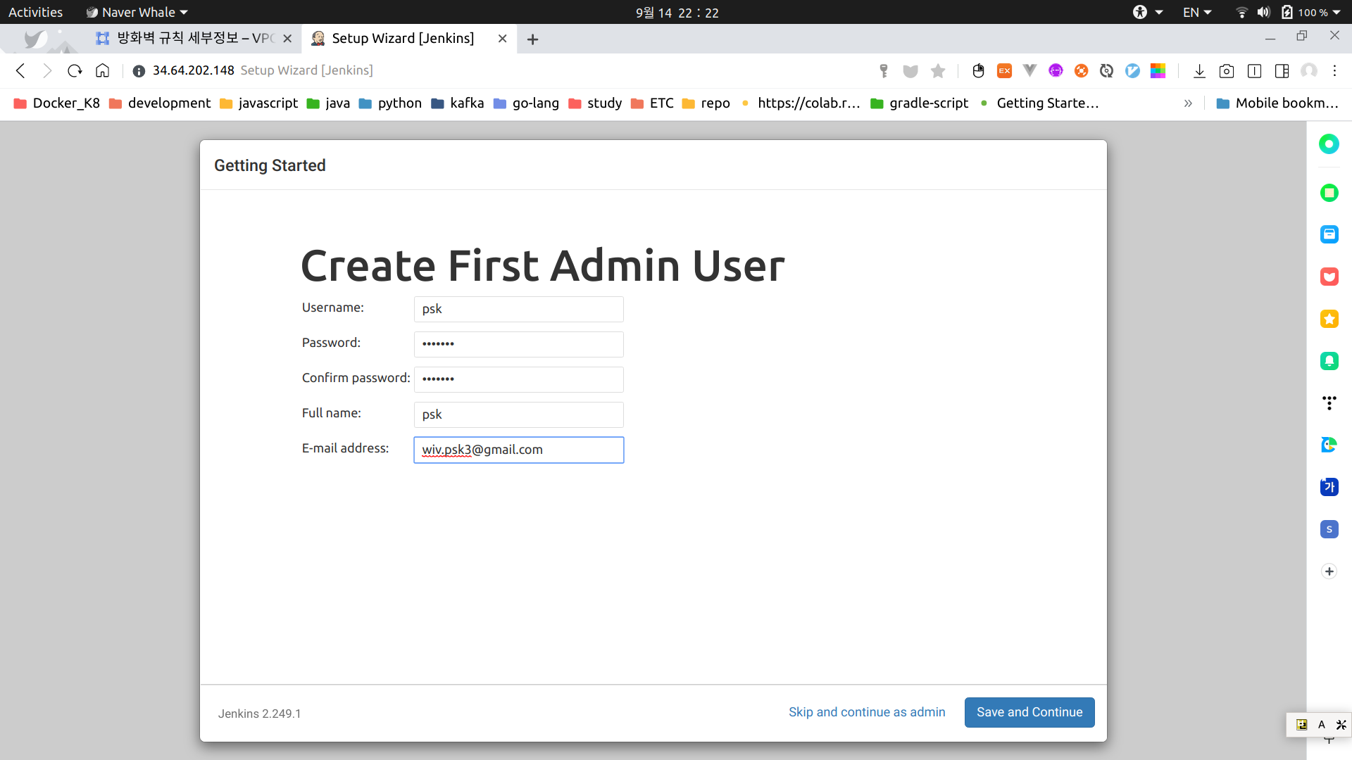Open the Pocket sidebar icon
Viewport: 1352px width, 760px height.
1329,277
